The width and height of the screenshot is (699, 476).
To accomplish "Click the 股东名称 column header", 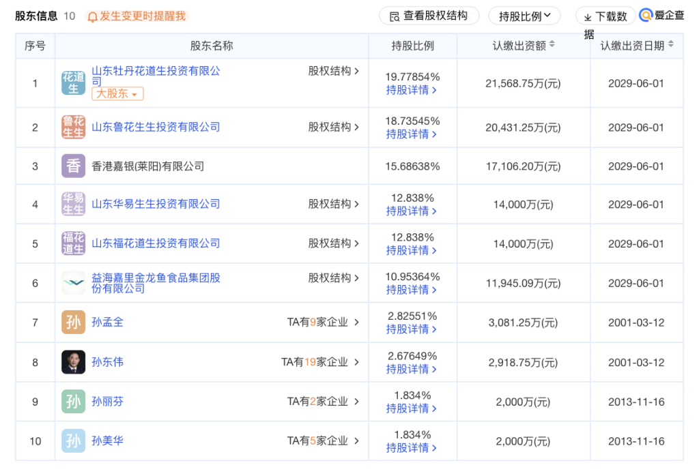I will point(212,46).
